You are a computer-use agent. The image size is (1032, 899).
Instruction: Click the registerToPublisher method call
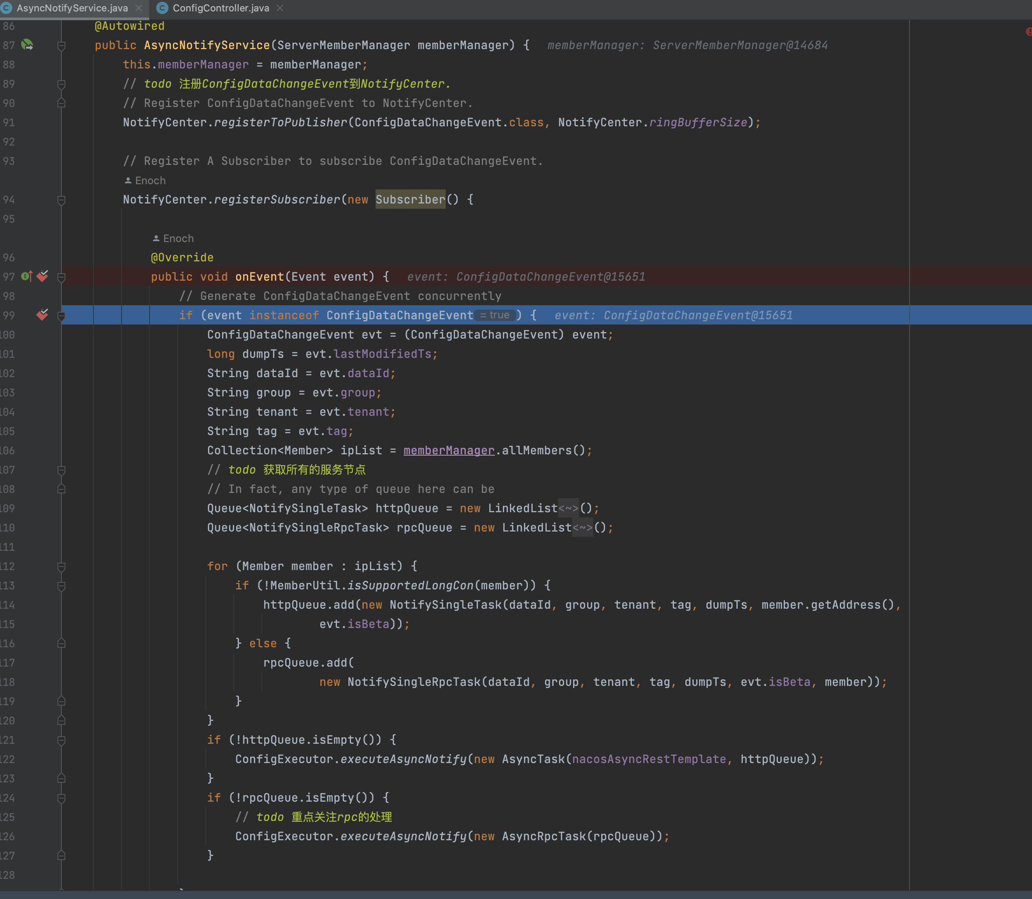pyautogui.click(x=280, y=122)
